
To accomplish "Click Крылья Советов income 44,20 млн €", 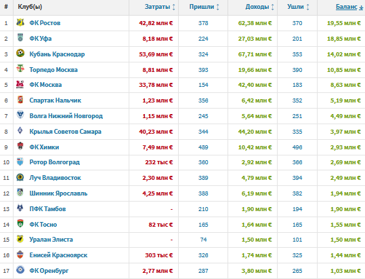I will pyautogui.click(x=255, y=132).
